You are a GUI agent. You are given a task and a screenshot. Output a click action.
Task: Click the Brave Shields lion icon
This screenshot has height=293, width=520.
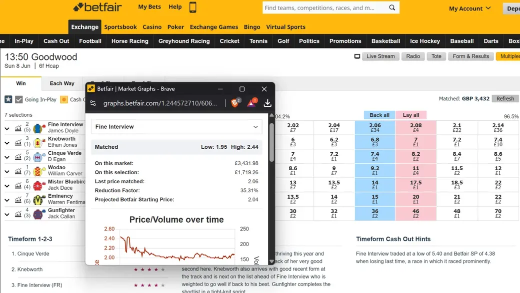point(235,103)
